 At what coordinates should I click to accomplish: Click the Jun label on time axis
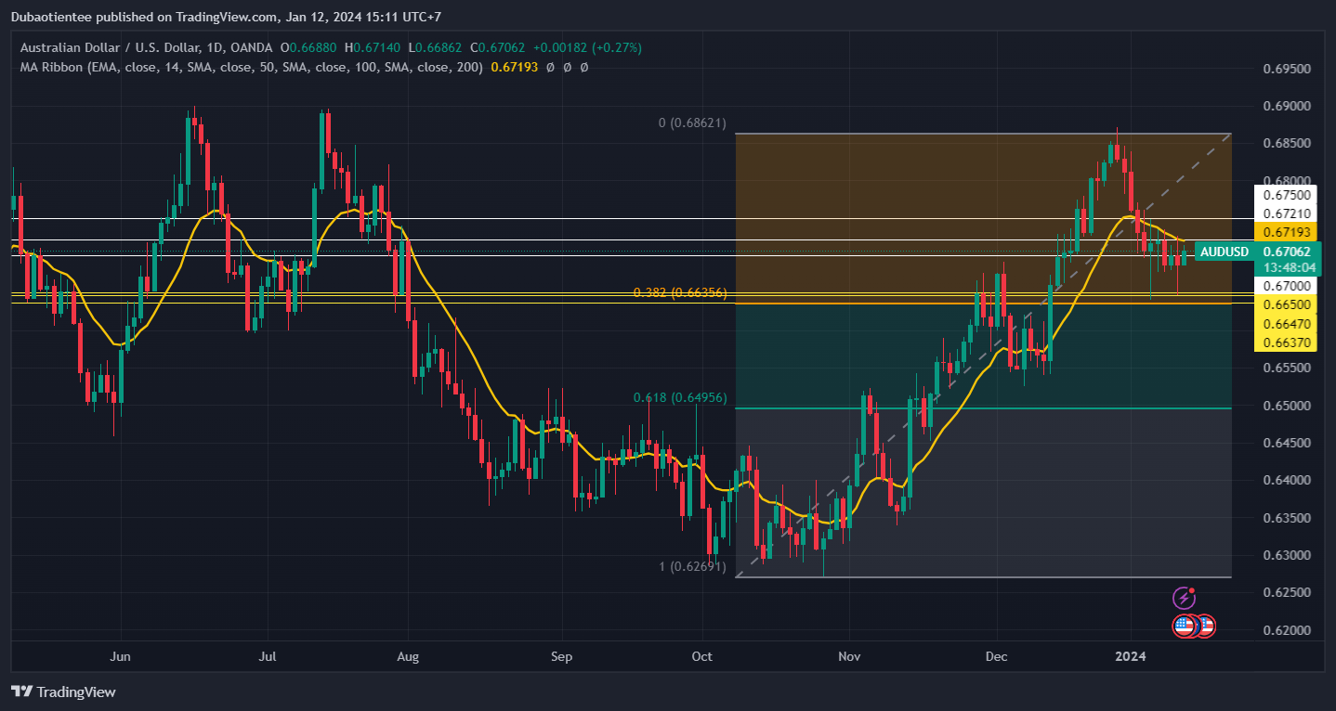tap(121, 657)
